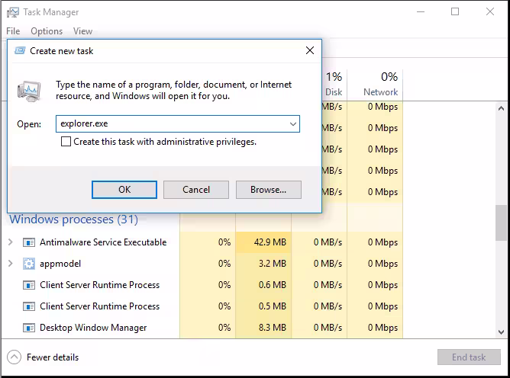
Task: Click the Antimalware Service Executable process icon
Action: pyautogui.click(x=29, y=242)
